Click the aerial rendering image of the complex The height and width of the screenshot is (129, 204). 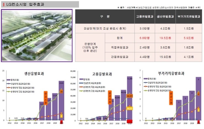tap(37, 36)
